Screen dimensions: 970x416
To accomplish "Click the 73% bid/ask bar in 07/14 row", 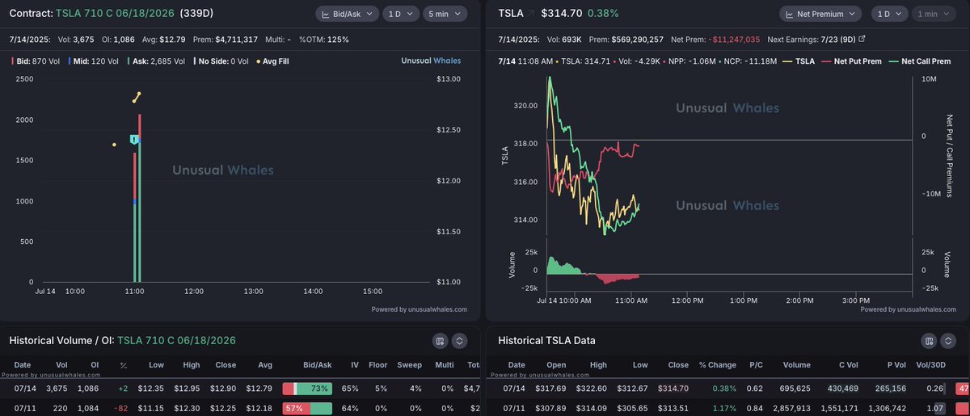I will (x=307, y=389).
